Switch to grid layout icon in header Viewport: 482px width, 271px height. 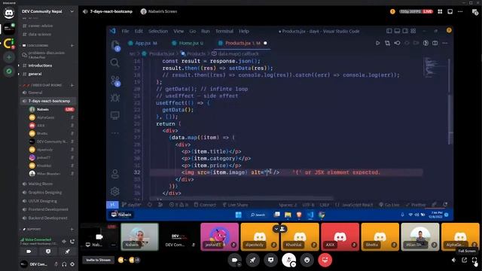tap(440, 11)
